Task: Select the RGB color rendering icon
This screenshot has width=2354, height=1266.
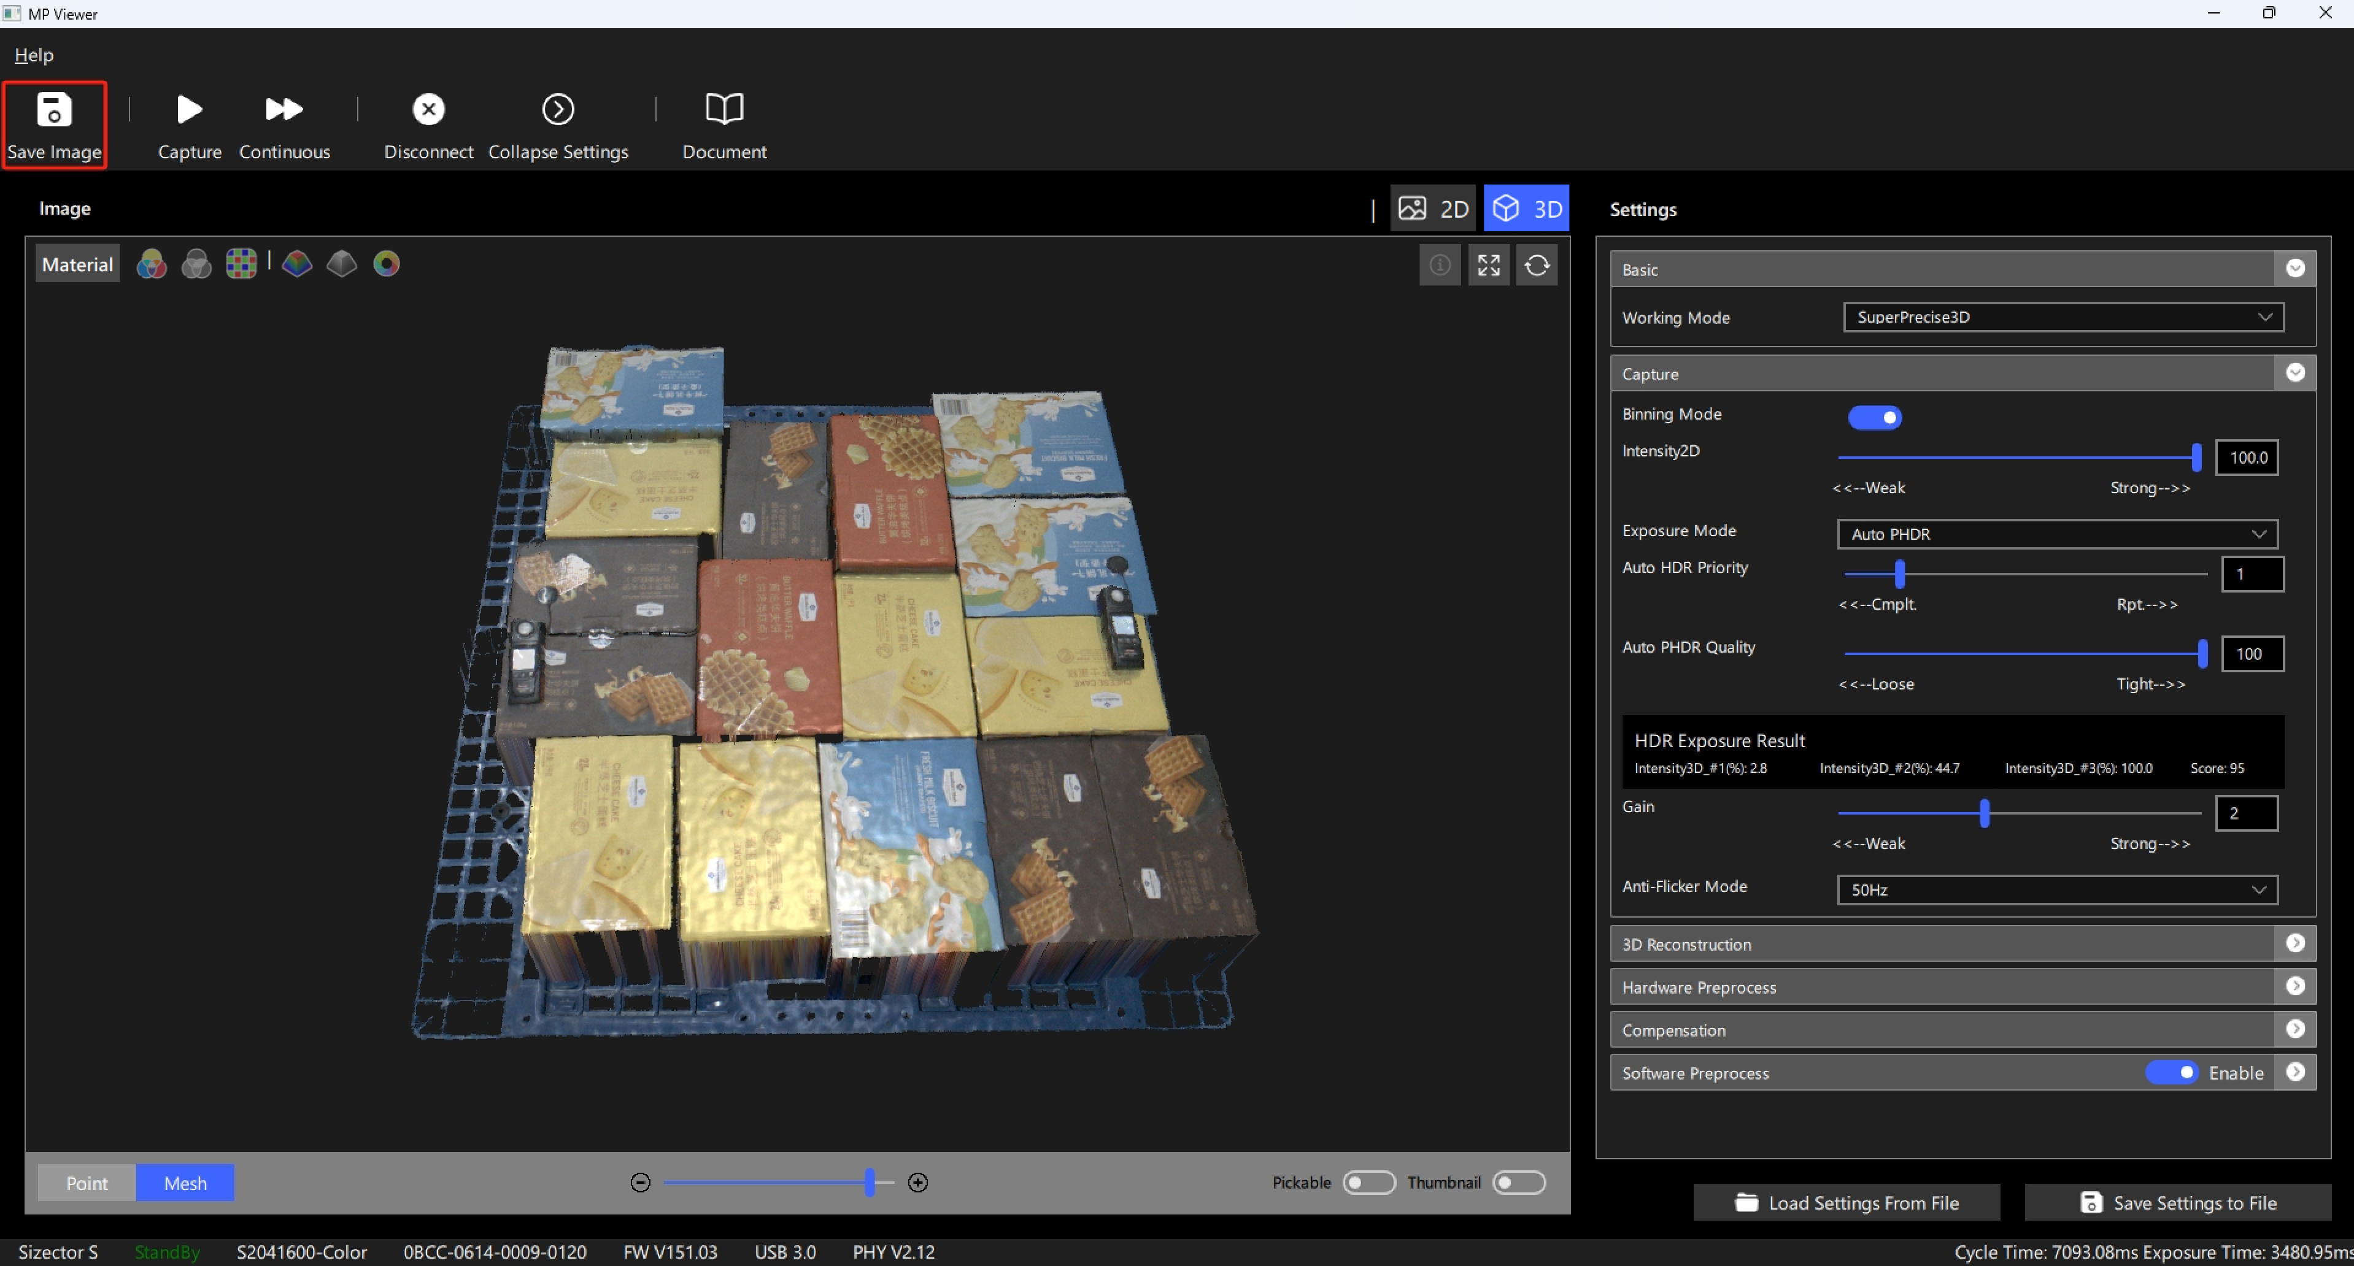Action: click(x=152, y=264)
